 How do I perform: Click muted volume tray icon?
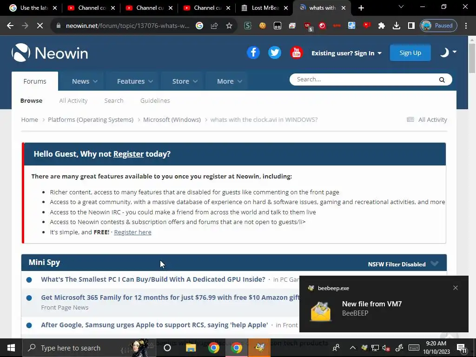386,348
